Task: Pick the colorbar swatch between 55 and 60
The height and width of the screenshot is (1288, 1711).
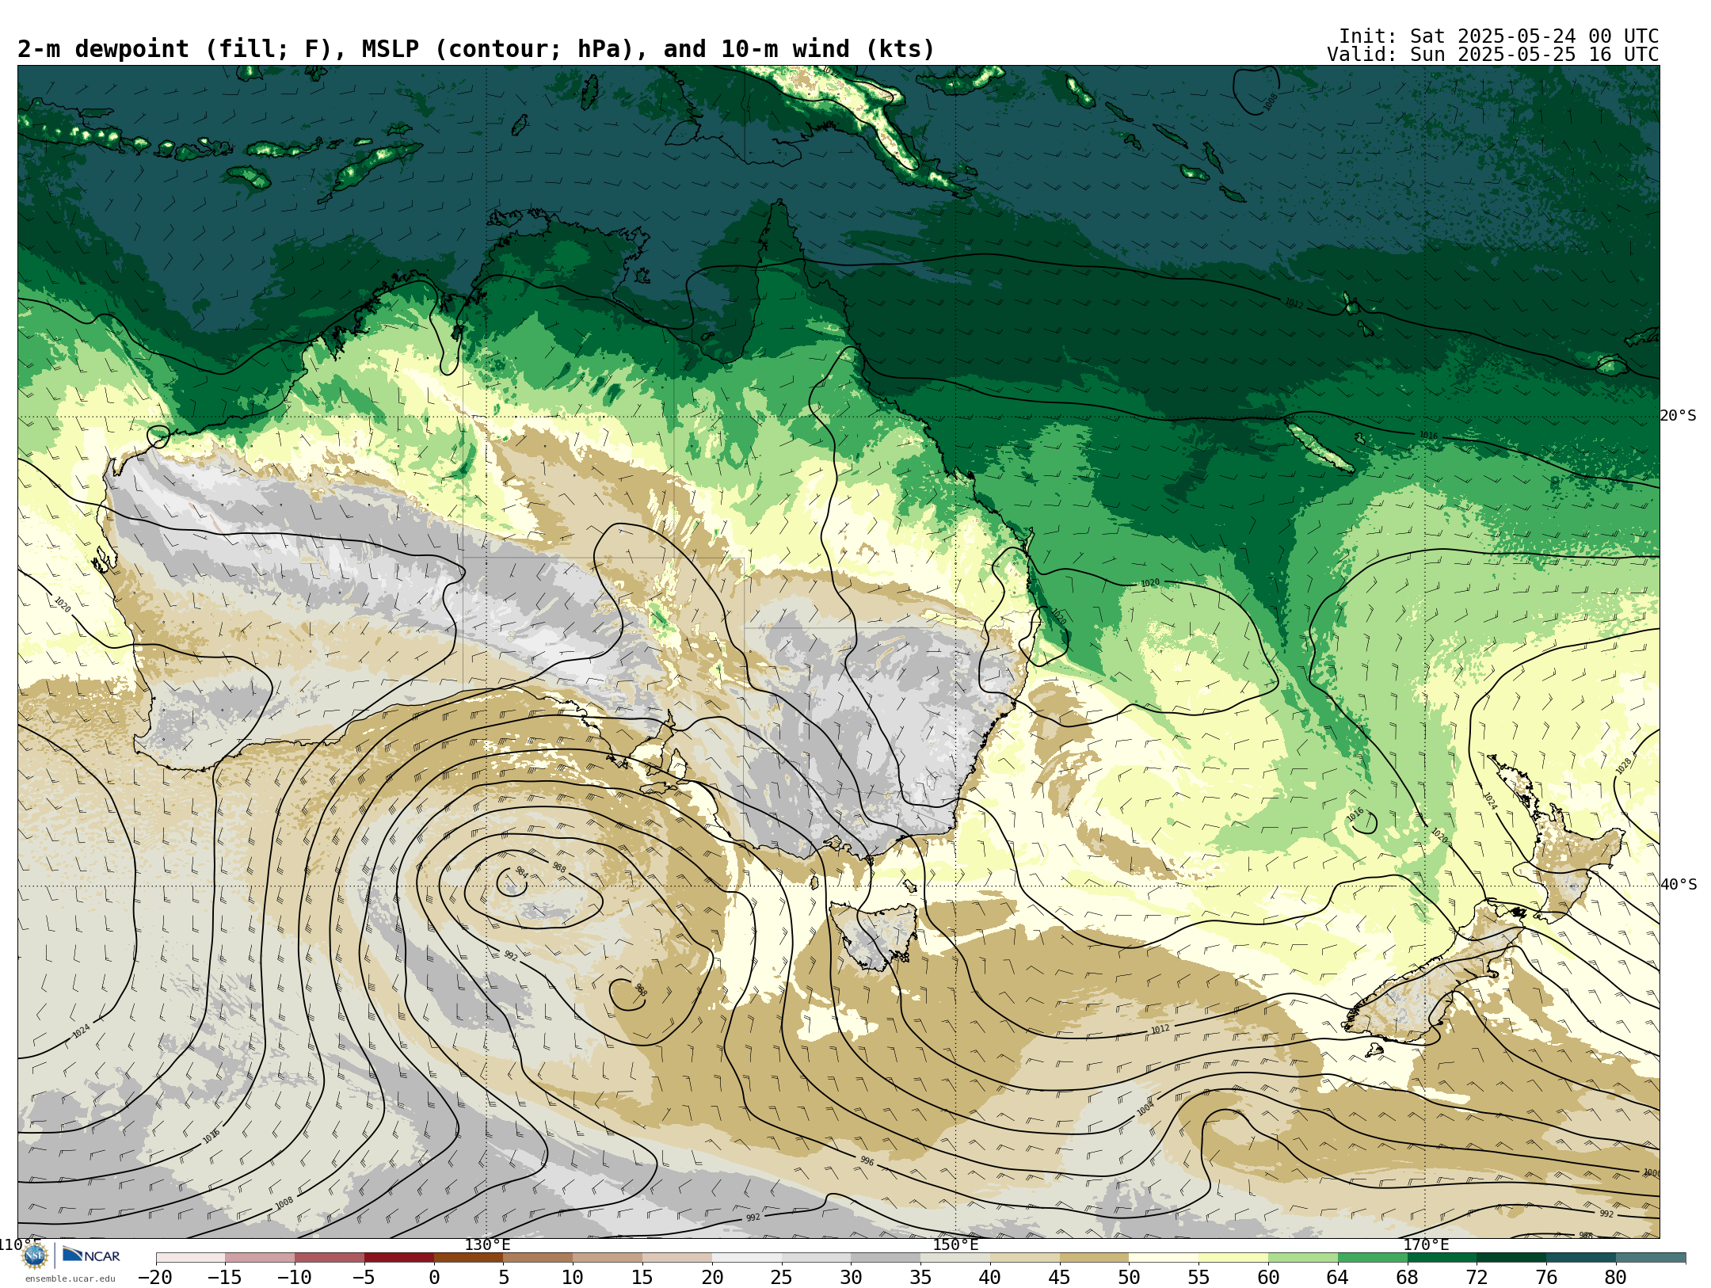Action: 1233,1258
